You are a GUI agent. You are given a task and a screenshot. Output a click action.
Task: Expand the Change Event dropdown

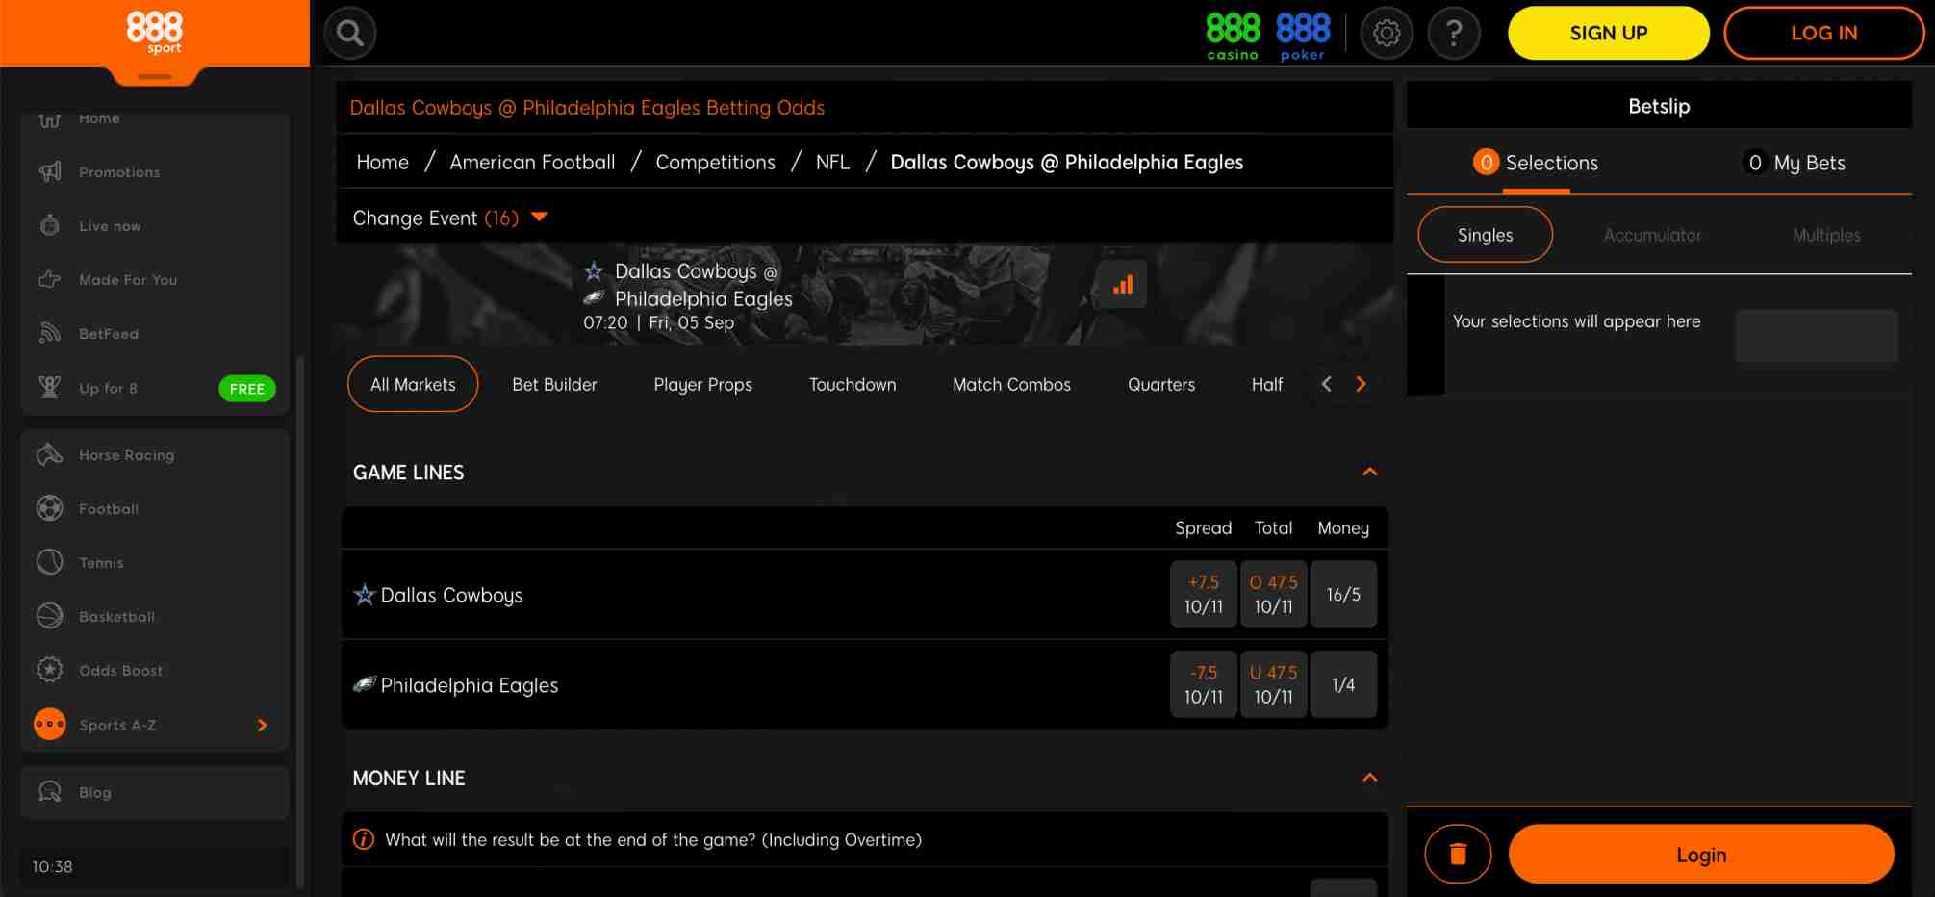pos(449,218)
